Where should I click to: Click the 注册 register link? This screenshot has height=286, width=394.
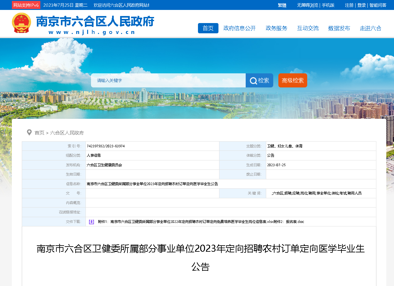coord(349,5)
